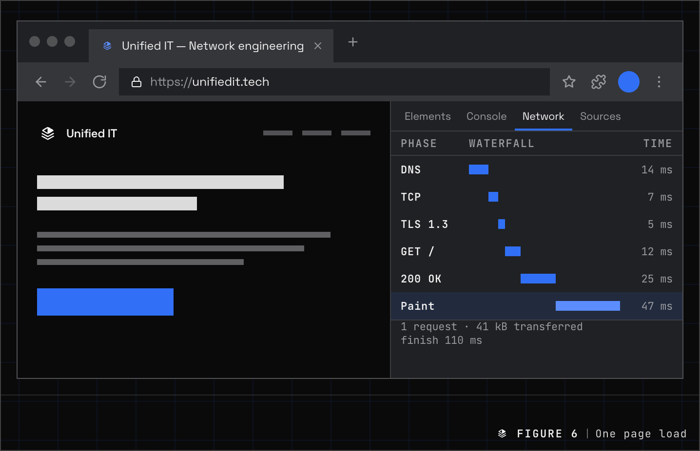Open the three-dot browser menu
This screenshot has width=700, height=451.
(659, 82)
